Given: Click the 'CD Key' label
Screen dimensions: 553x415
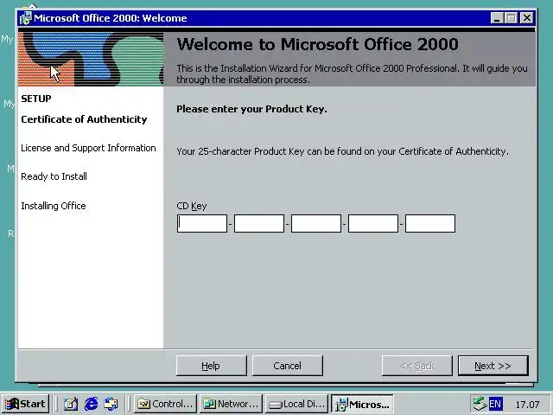Looking at the screenshot, I should (x=192, y=206).
